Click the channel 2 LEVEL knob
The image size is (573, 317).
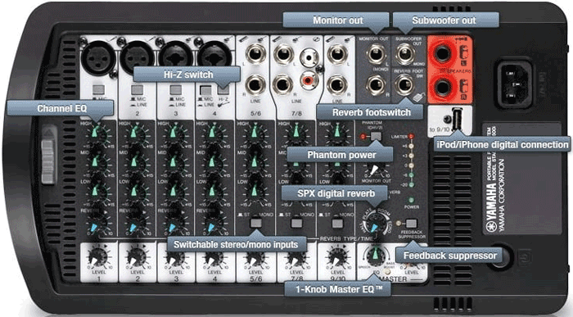click(x=138, y=257)
